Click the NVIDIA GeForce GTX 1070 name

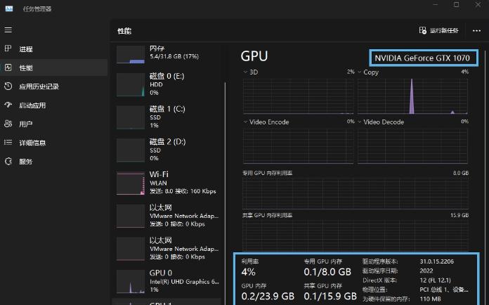coord(422,58)
